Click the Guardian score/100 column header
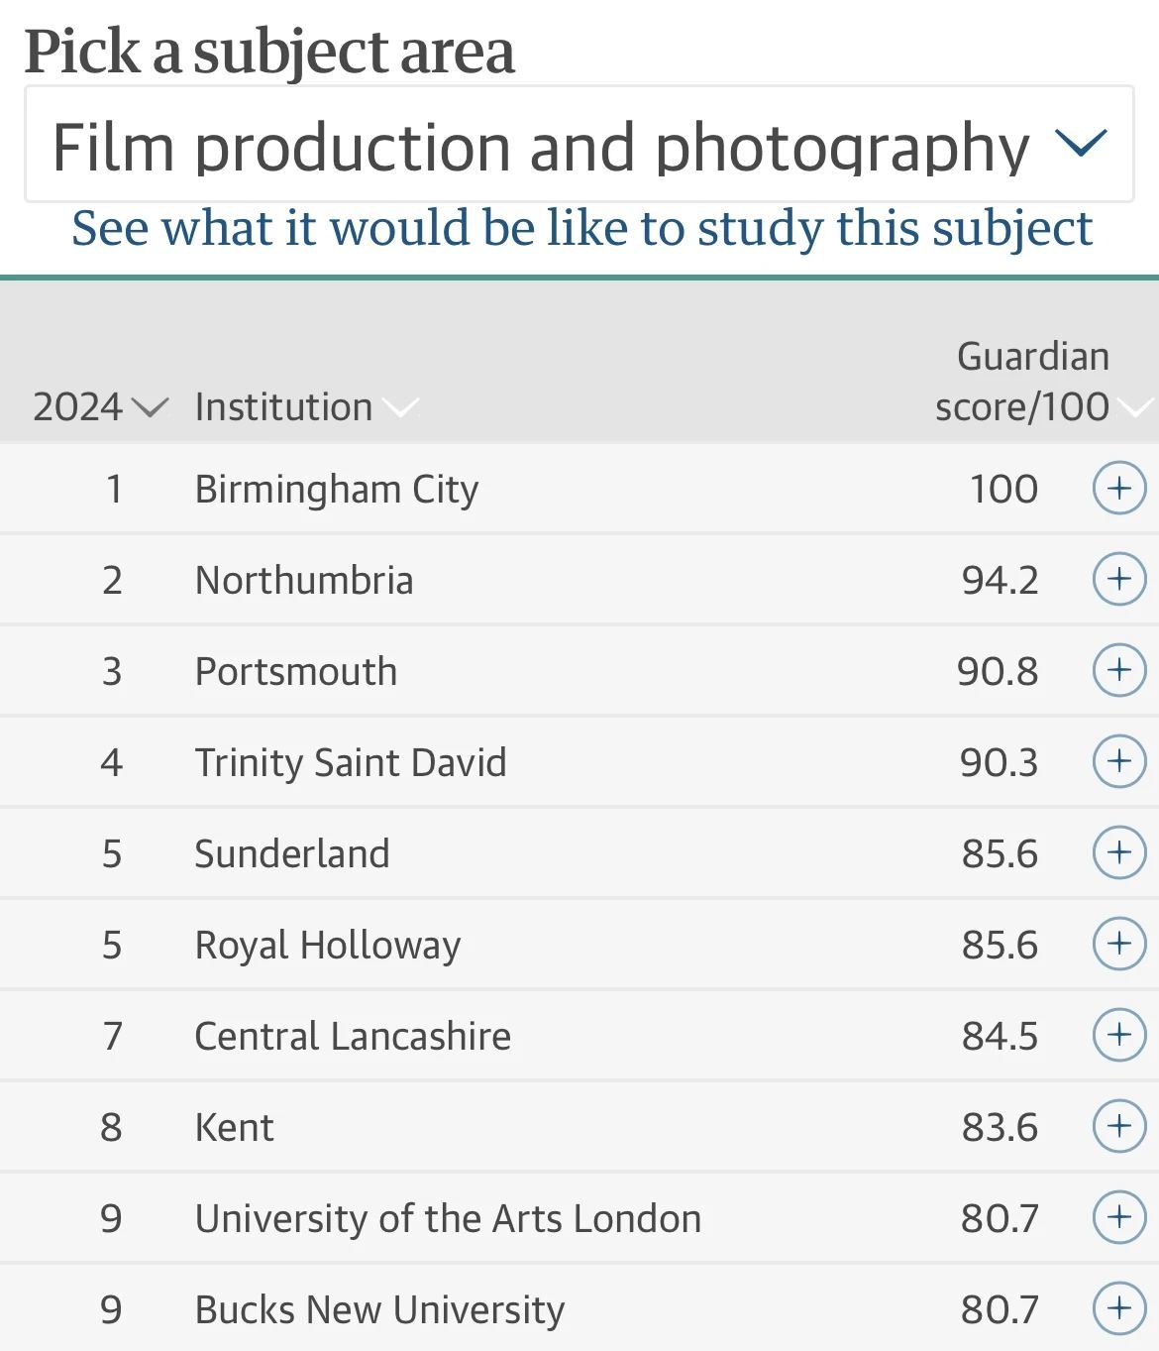The image size is (1159, 1351). click(1022, 382)
